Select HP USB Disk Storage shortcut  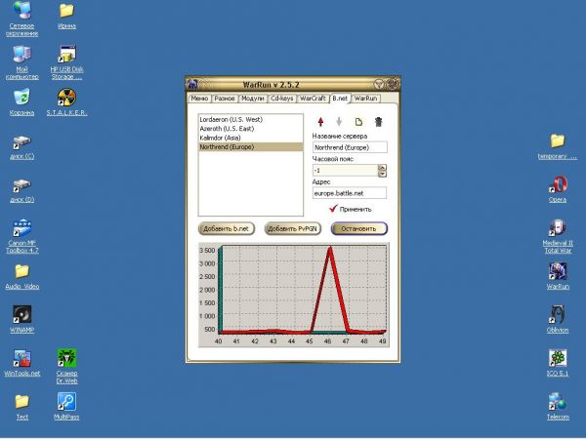[66, 62]
